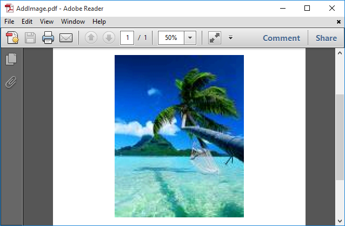Click the page number input field
This screenshot has height=226, width=345.
tap(127, 38)
